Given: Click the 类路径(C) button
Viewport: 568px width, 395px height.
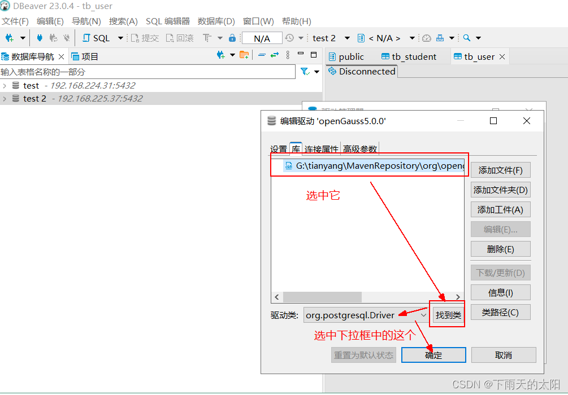Looking at the screenshot, I should tap(501, 312).
